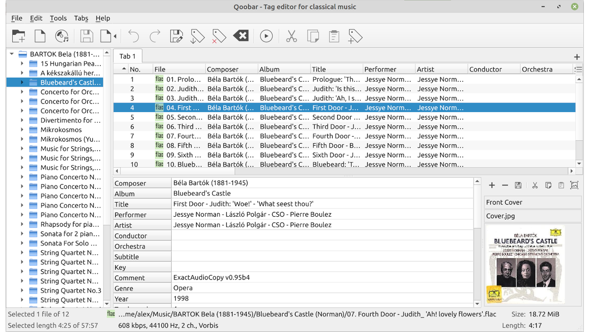Image resolution: width=590 pixels, height=332 pixels.
Task: Click the audio CD with music note icon
Action: (x=61, y=36)
